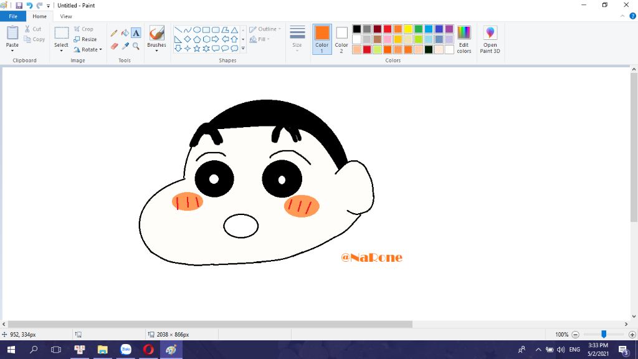Click the Redo arrow in the title bar
The image size is (638, 359).
[39, 5]
